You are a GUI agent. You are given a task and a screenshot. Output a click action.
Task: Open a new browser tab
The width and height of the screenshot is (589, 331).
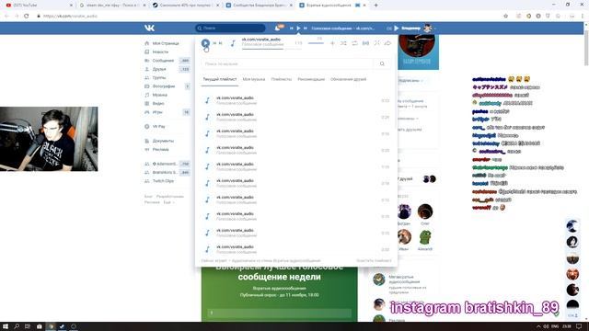pos(375,6)
